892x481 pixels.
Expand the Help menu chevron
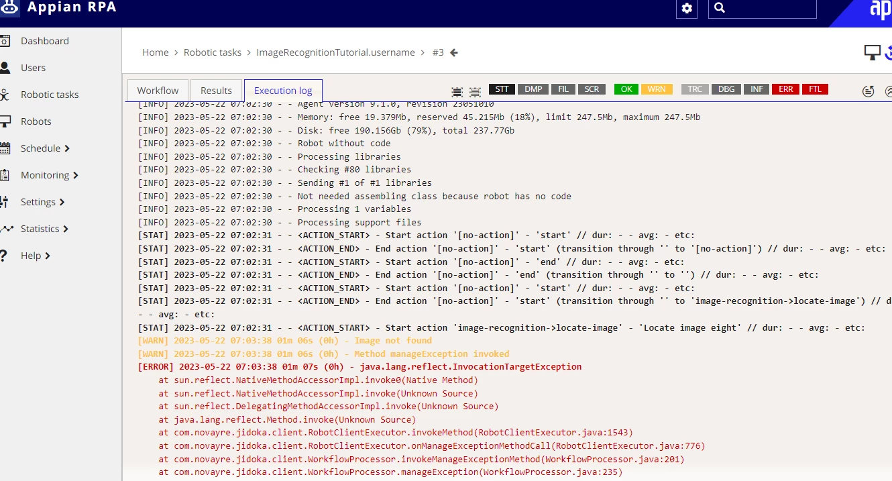point(48,256)
